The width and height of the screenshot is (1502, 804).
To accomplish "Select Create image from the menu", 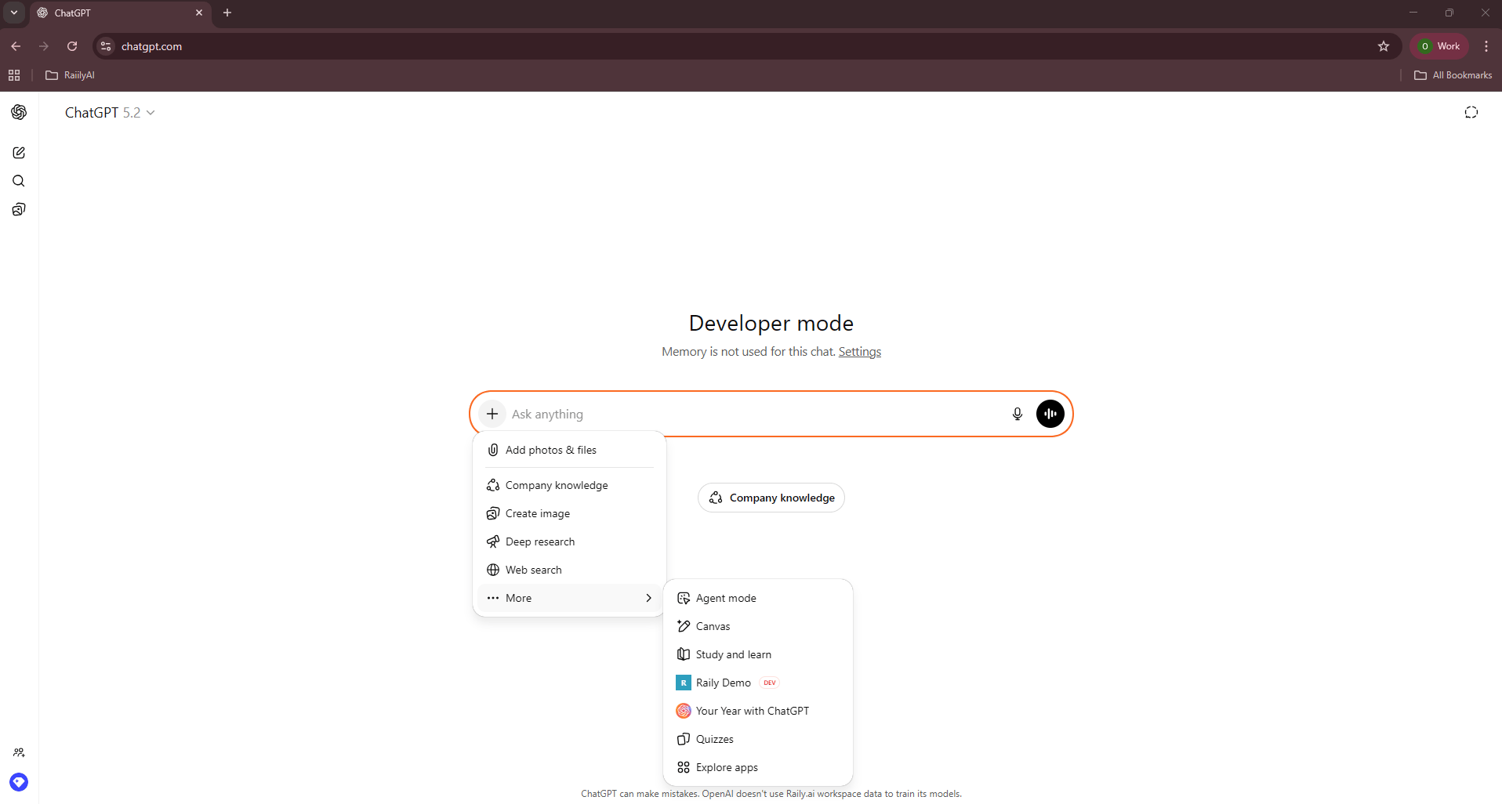I will (570, 513).
